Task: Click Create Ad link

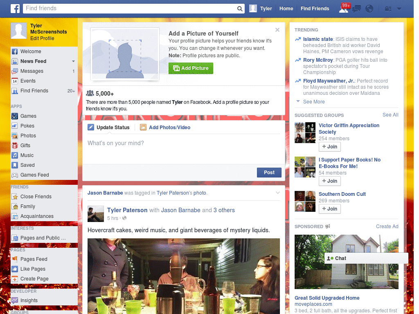Action: pyautogui.click(x=387, y=227)
